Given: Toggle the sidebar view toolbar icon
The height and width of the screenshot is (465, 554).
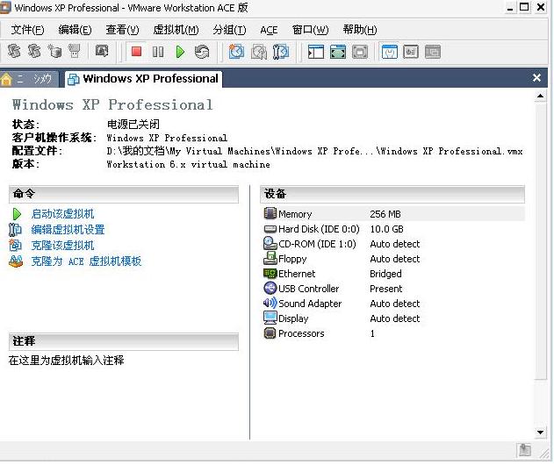Looking at the screenshot, I should click(x=316, y=52).
